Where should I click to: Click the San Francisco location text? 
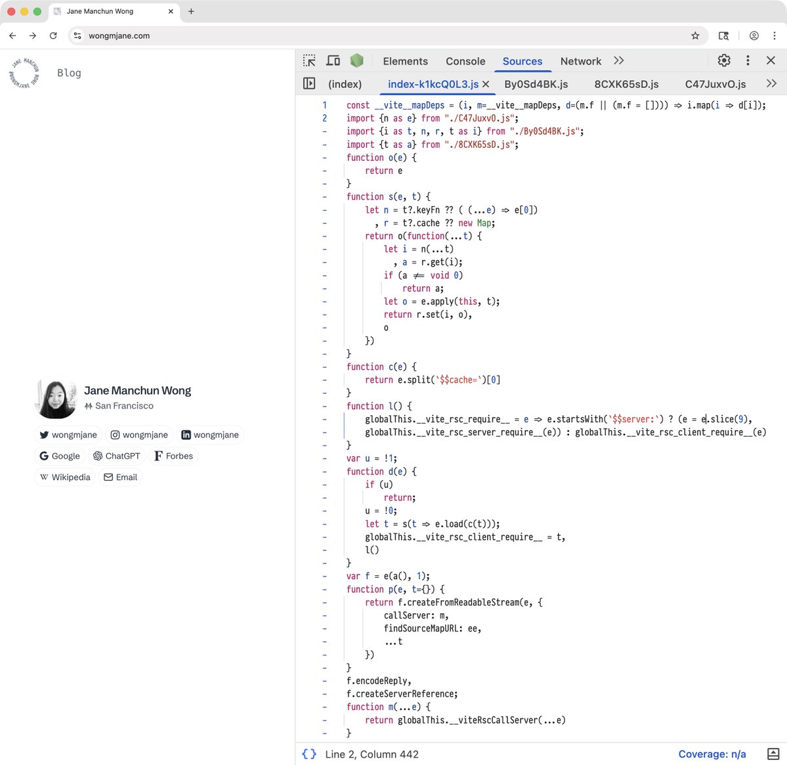tap(124, 406)
